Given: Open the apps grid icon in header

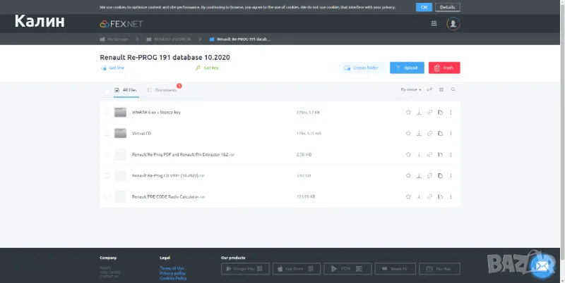Looking at the screenshot, I should 434,24.
